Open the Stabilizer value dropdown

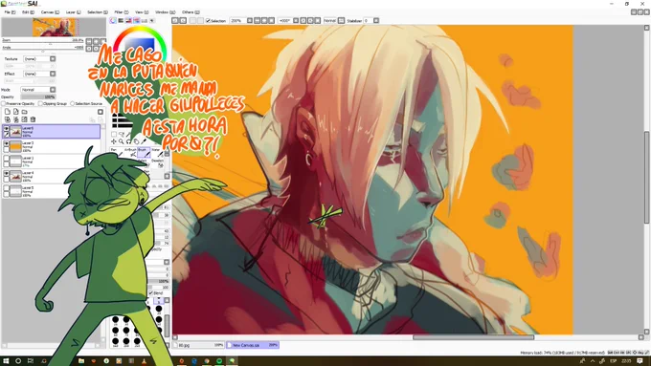376,20
